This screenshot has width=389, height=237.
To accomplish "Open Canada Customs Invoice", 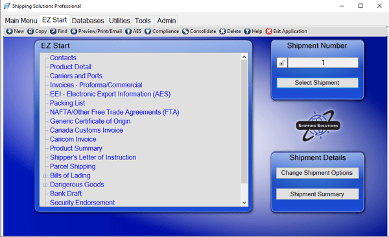I will tap(86, 130).
